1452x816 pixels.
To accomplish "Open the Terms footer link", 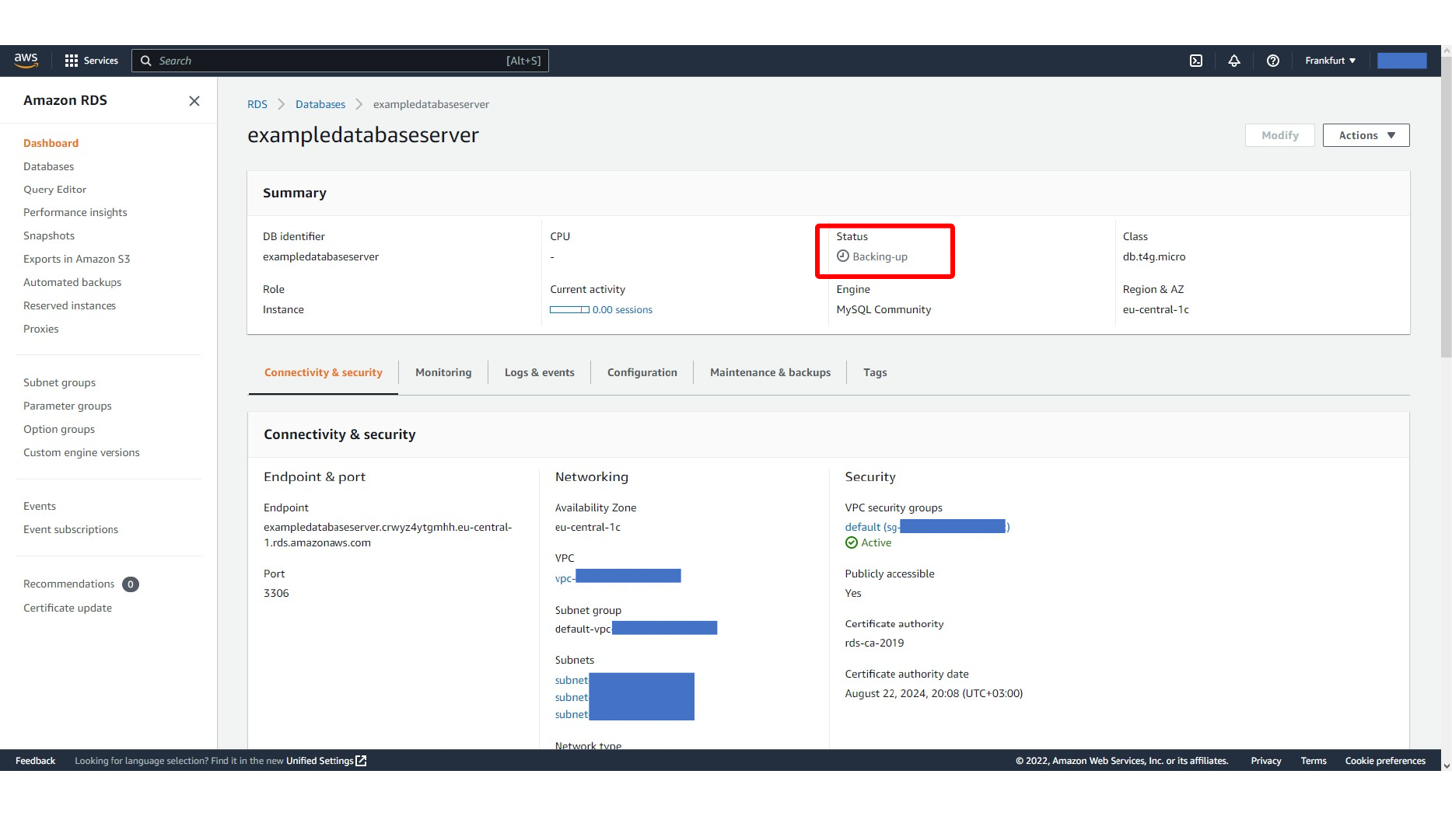I will (1314, 761).
